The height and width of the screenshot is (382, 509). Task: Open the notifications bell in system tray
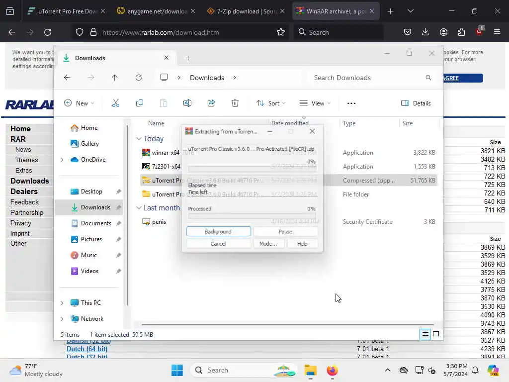475,370
